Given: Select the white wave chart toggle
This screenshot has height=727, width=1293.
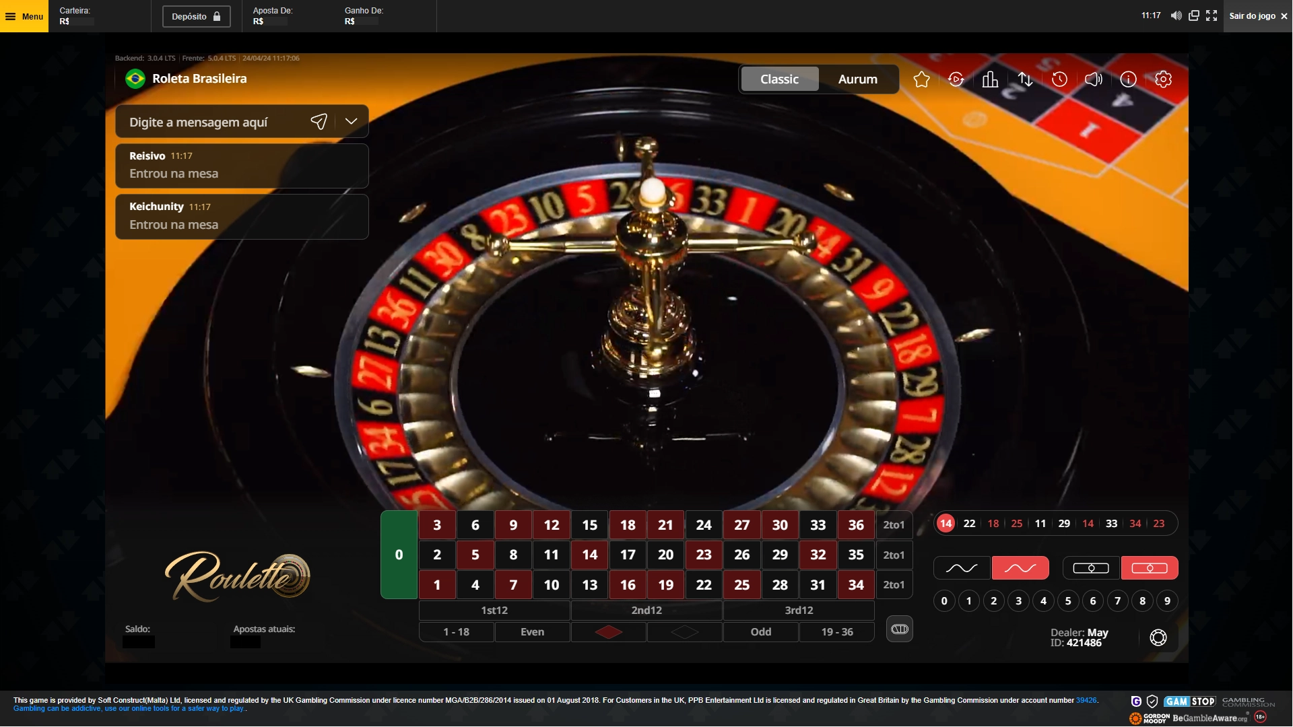Looking at the screenshot, I should pyautogui.click(x=962, y=568).
